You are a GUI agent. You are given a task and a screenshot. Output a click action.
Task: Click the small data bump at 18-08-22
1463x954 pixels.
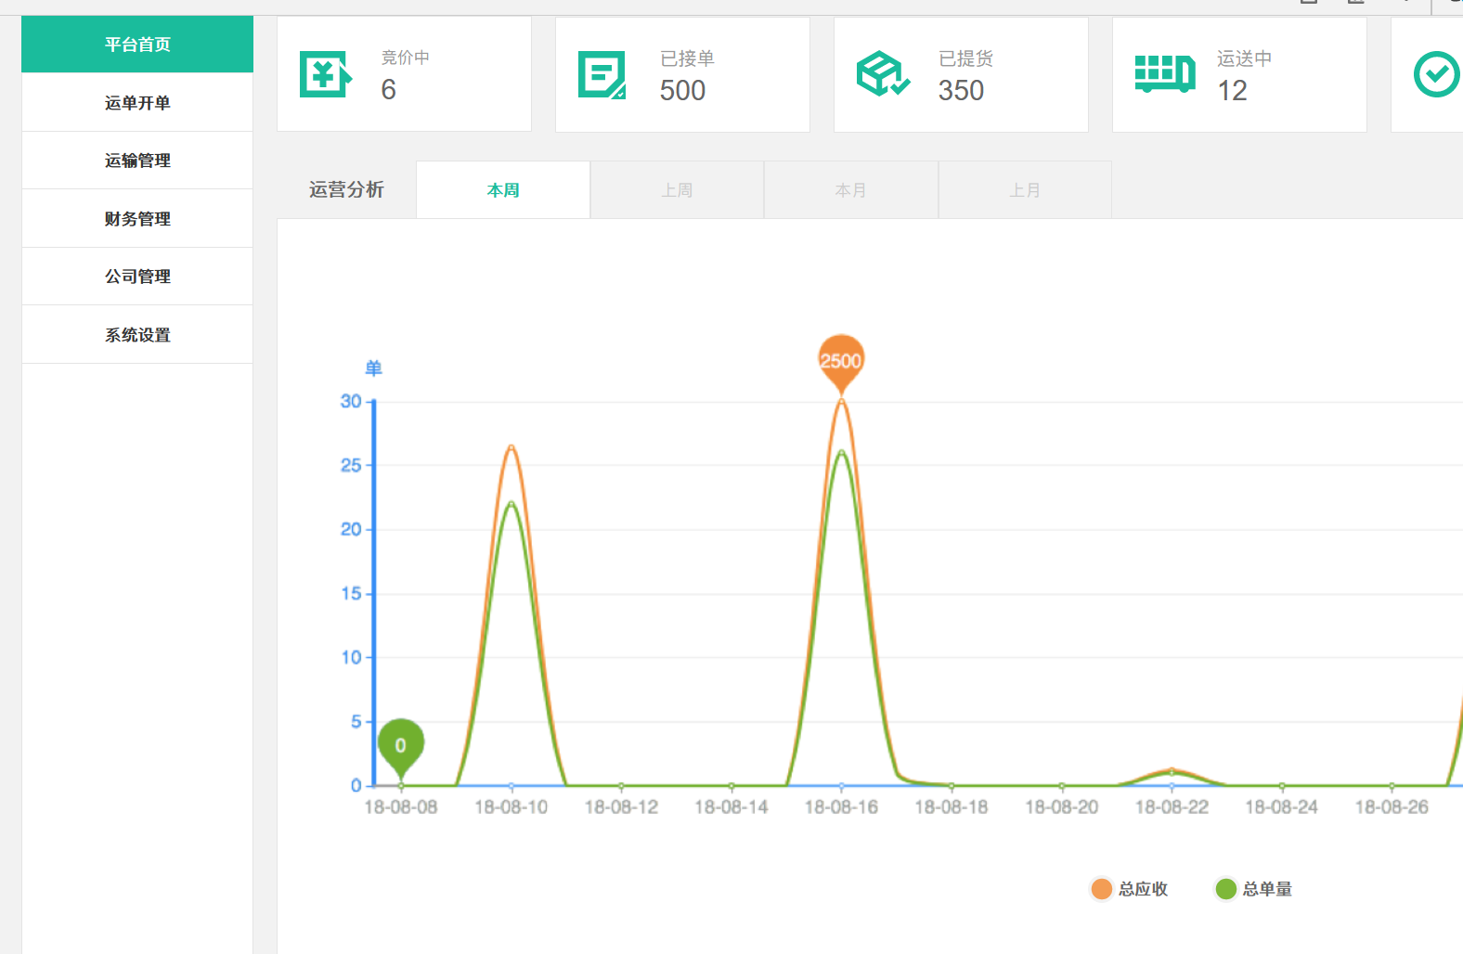coord(1172,770)
